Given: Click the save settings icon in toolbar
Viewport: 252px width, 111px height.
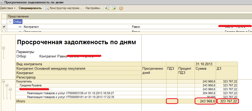Looking at the screenshot, I should pyautogui.click(x=114, y=8).
